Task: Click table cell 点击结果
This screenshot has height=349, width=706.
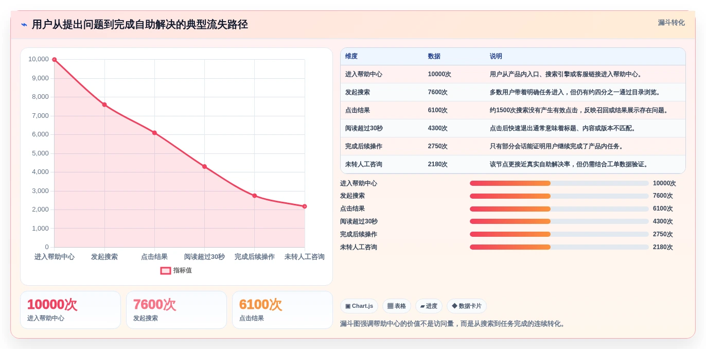Action: pos(358,110)
